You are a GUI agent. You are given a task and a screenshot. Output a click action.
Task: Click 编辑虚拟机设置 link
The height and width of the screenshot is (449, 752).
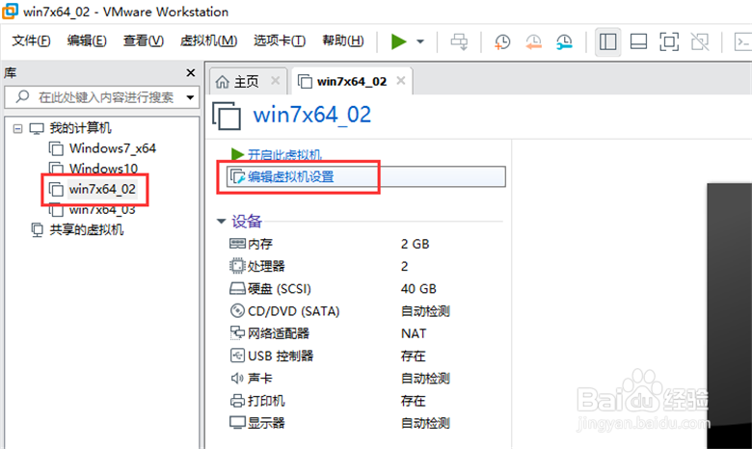point(290,177)
